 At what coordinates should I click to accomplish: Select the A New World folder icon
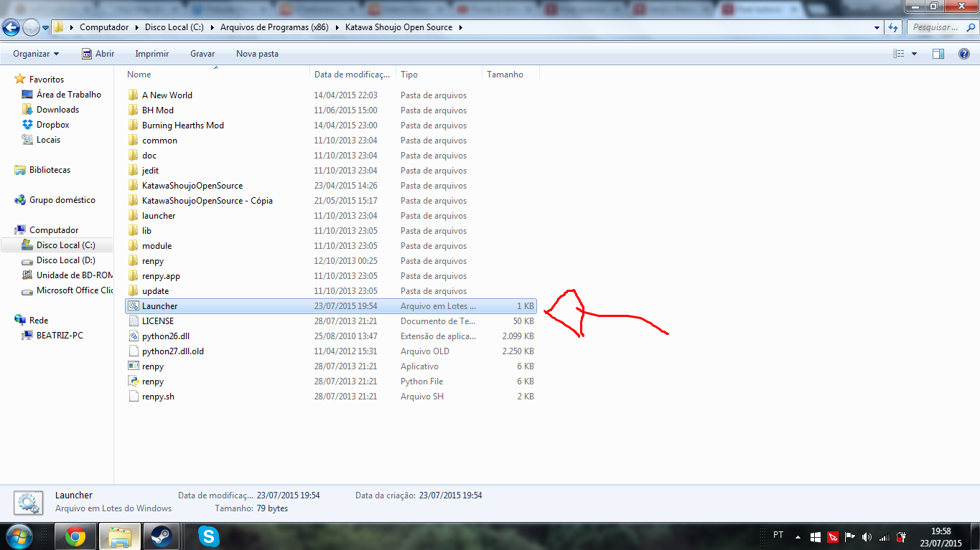point(133,95)
